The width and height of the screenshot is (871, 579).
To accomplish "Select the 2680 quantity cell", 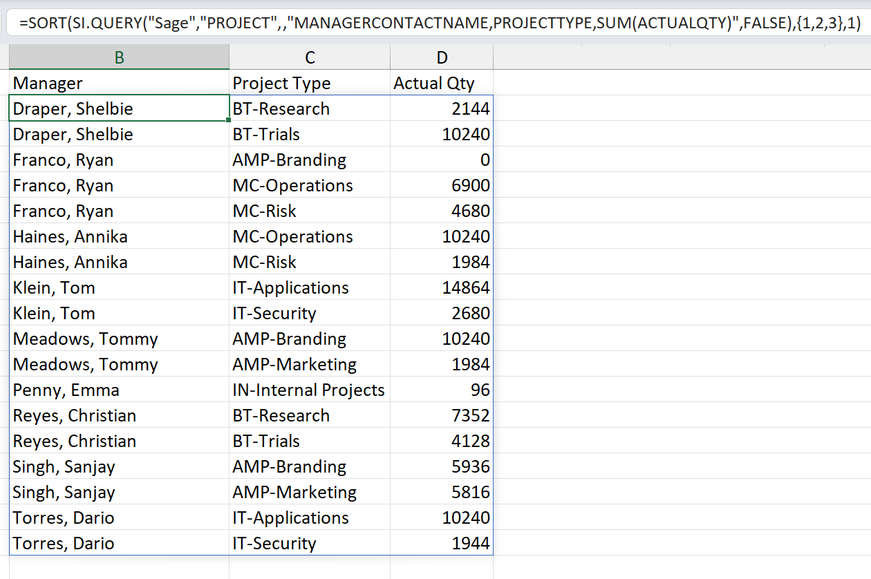I will pyautogui.click(x=442, y=313).
